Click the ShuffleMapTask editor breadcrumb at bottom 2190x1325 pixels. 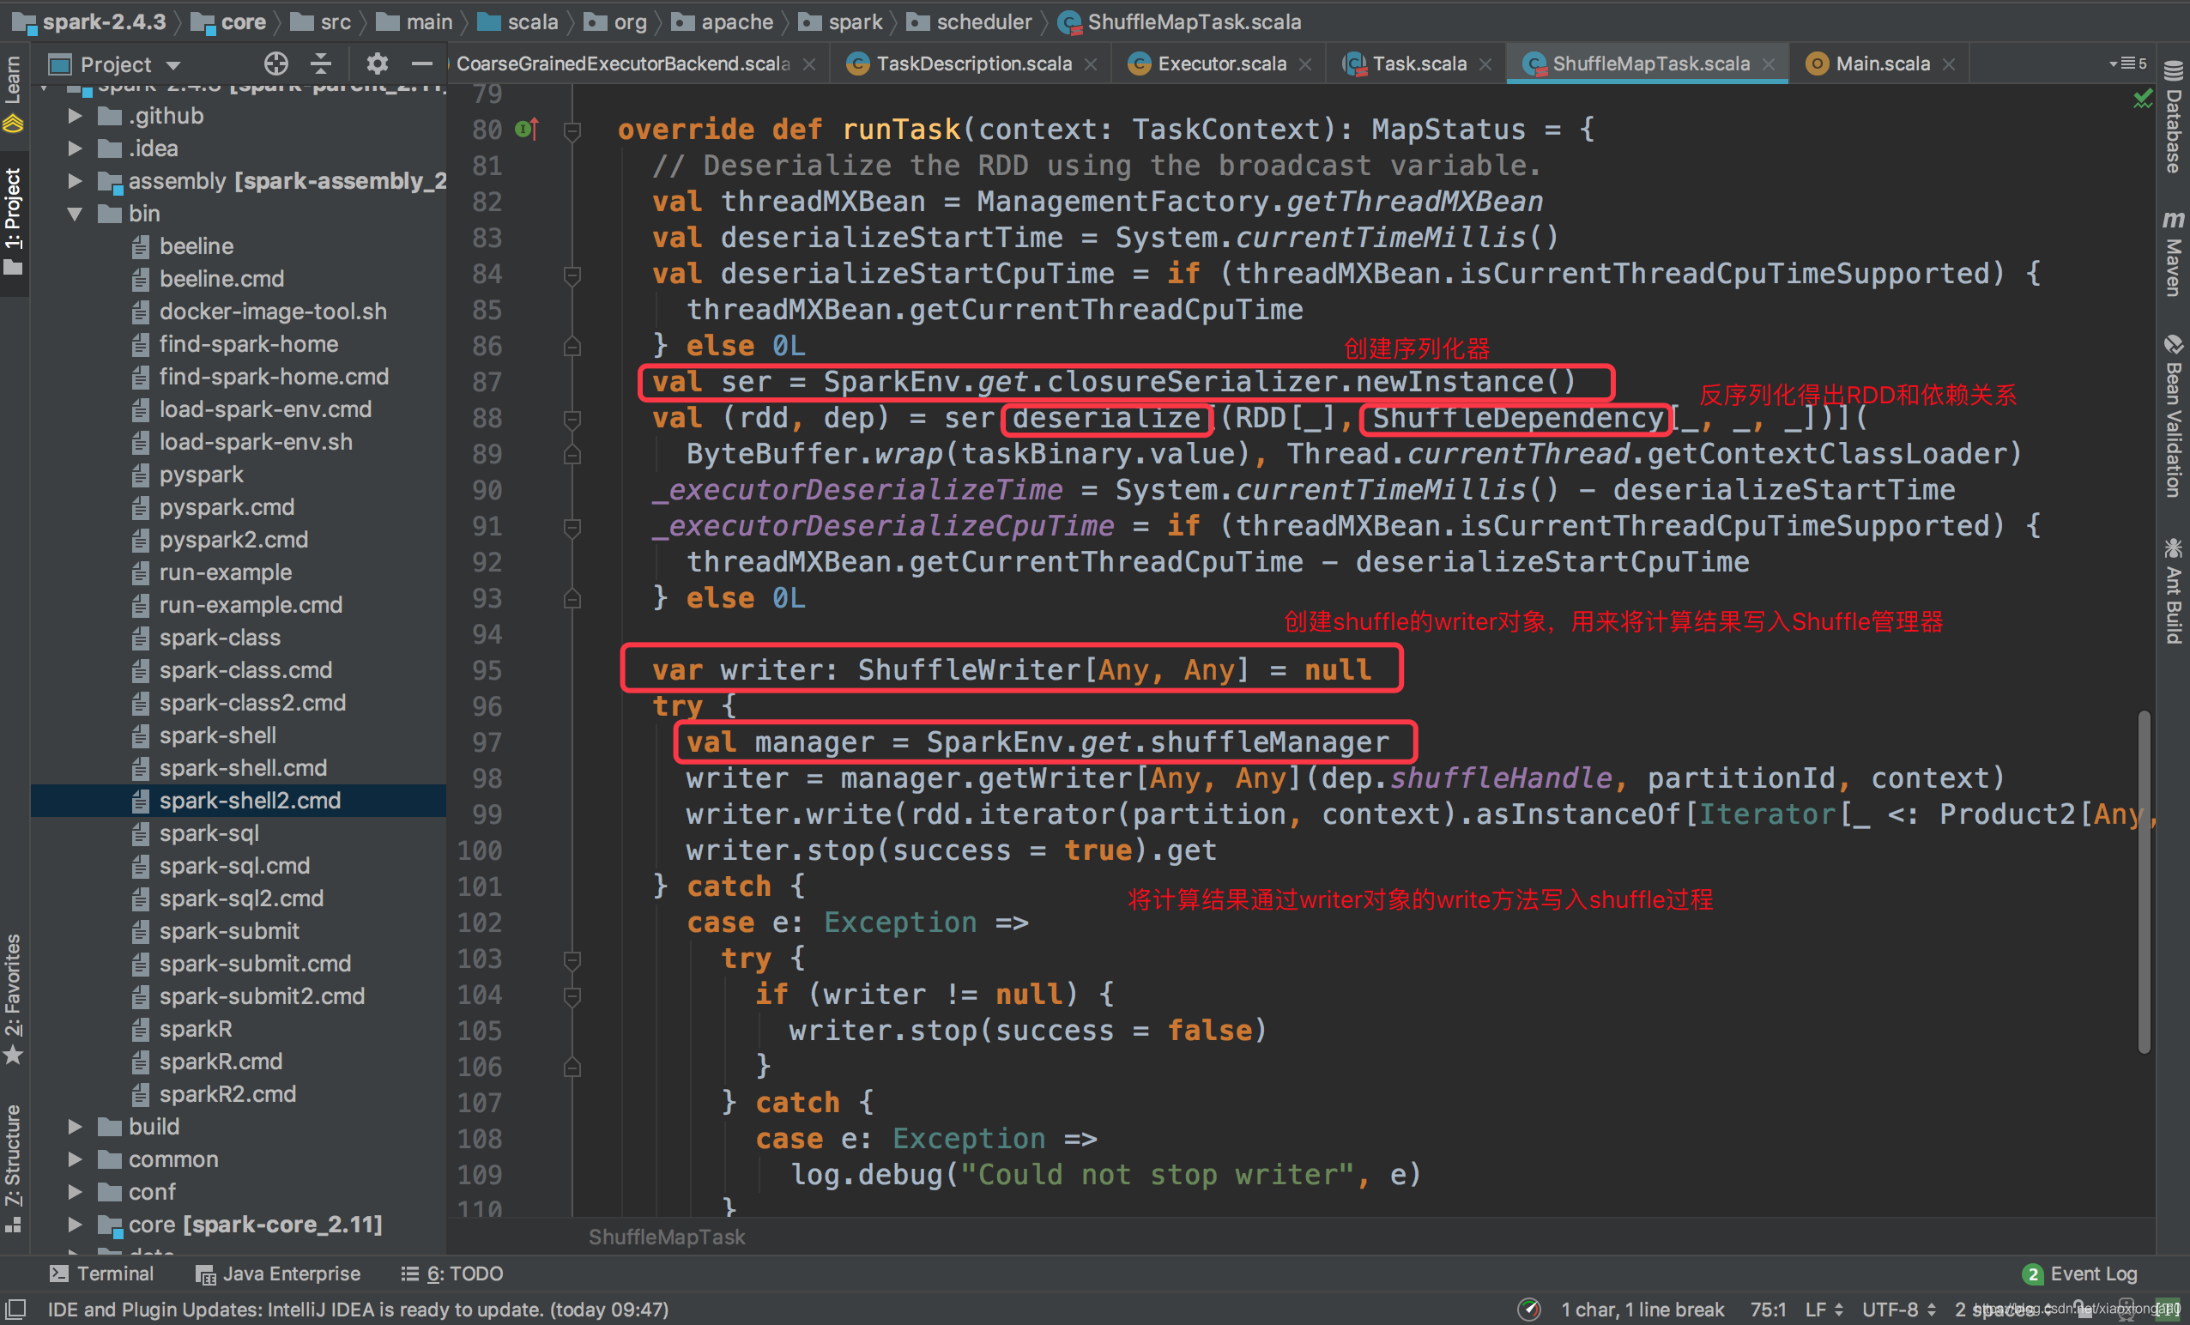[667, 1237]
